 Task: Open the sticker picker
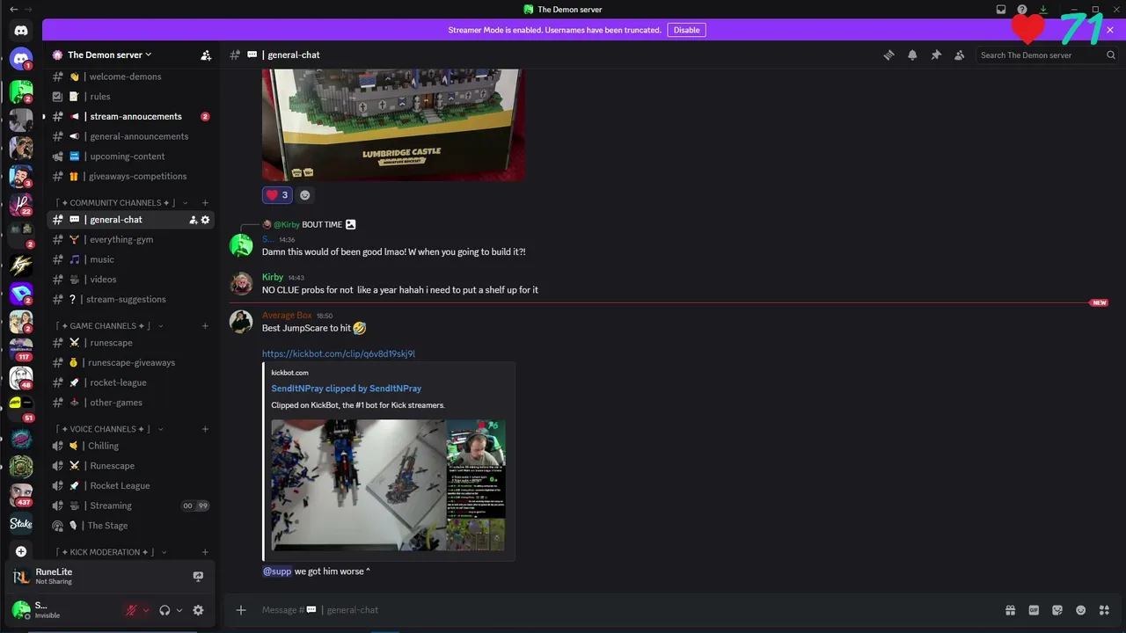tap(1057, 610)
